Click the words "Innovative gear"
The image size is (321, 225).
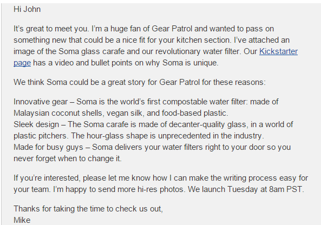pos(41,102)
